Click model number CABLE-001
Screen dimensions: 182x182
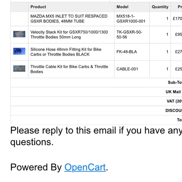(127, 69)
